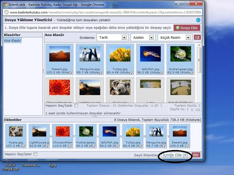Viewport: 234px width, 175px height.
Task: Toggle the Penguins.jpg checkbox in Eklentiler
Action: coord(164,146)
